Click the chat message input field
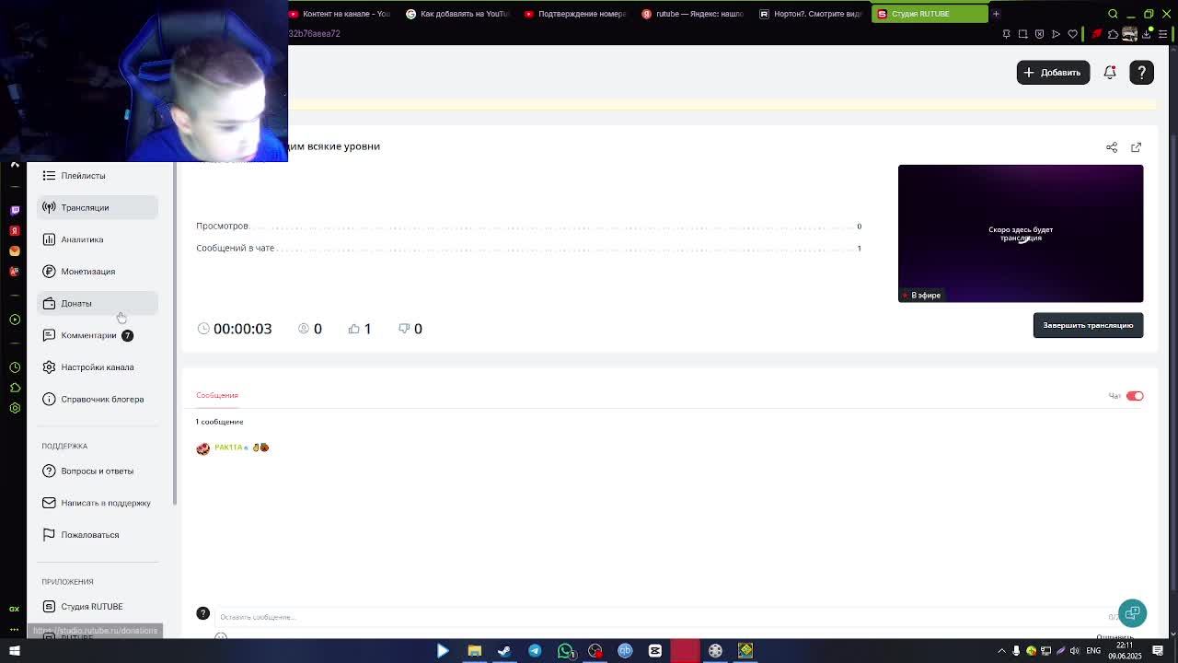This screenshot has width=1178, height=663. click(663, 617)
